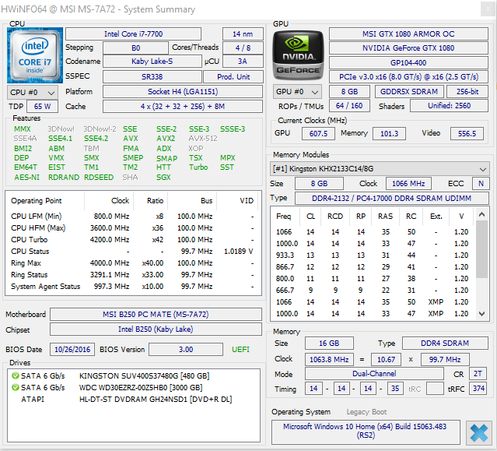The height and width of the screenshot is (451, 497).
Task: Click the Intel Core i7 logo
Action: [35, 55]
